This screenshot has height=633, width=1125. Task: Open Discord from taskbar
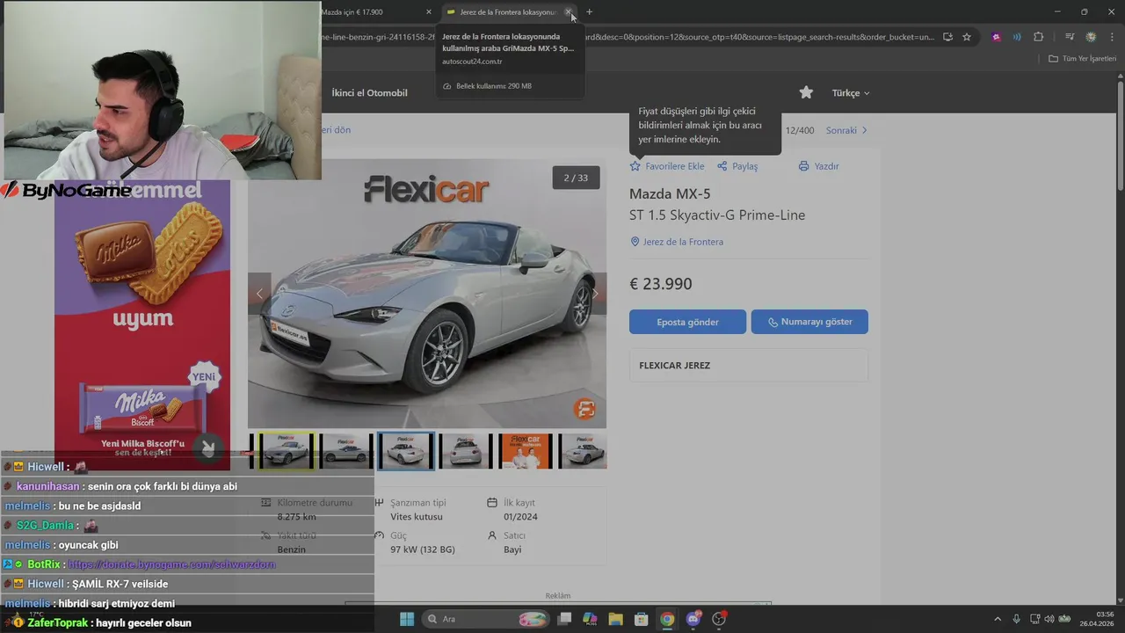[693, 619]
